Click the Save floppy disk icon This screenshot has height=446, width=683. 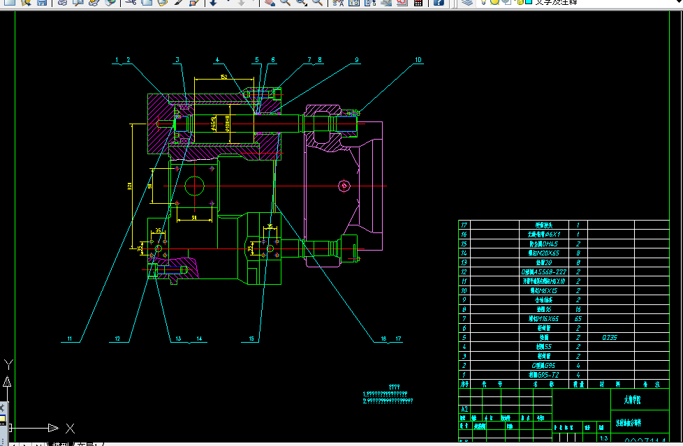(42, 2)
